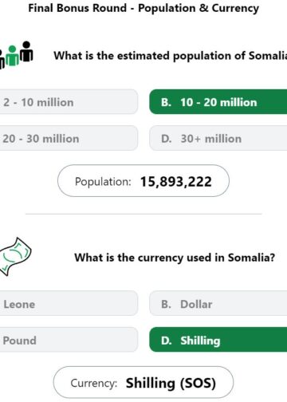
Task: Pick answer D. Shilling
Action: (218, 340)
